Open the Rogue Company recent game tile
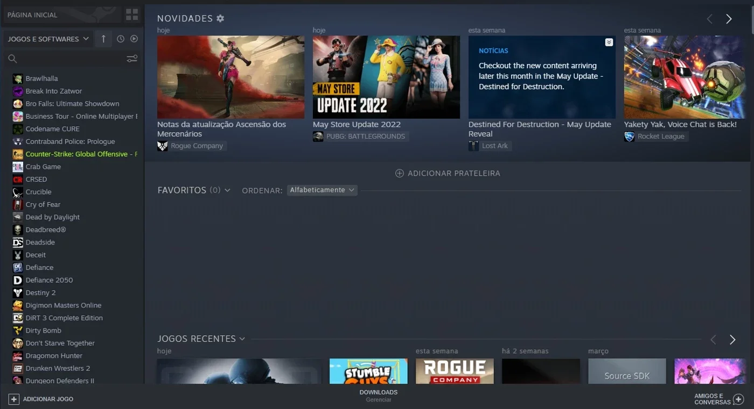 tap(455, 371)
